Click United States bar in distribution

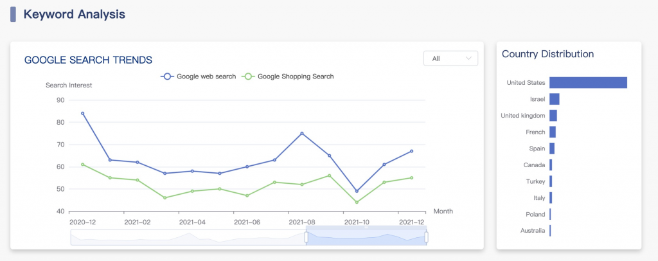tap(588, 82)
